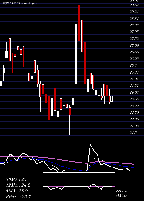Click the 21.5 price axis label

coord(133,133)
